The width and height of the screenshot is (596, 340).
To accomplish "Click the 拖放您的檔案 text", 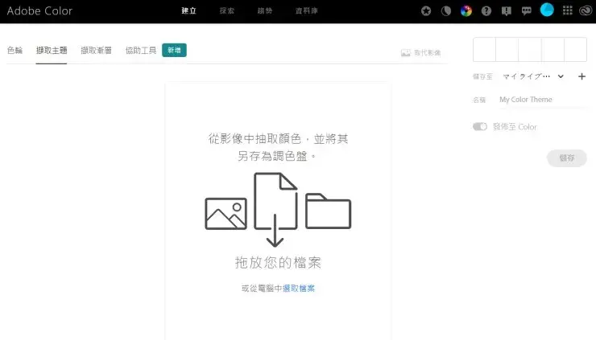I will (278, 263).
